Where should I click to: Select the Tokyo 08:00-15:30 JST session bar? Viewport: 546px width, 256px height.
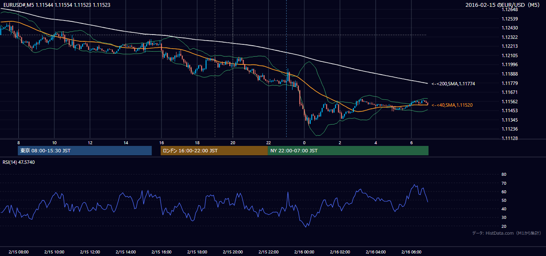85,151
